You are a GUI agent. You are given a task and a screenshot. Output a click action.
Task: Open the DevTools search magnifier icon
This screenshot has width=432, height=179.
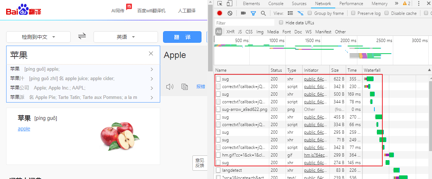point(263,13)
